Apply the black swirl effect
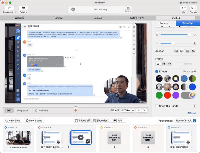Image resolution: width=200 pixels, height=153 pixels. coord(159,79)
